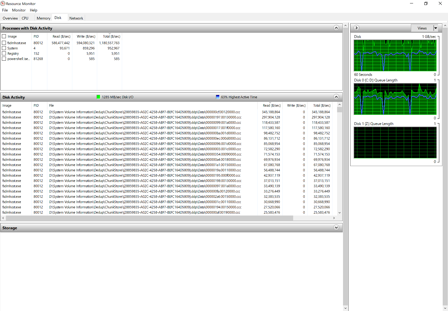Click main pane scroll-up arrow

pyautogui.click(x=346, y=26)
